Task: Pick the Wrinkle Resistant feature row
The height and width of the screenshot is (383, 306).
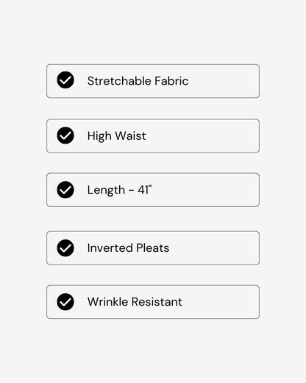Action: tap(153, 302)
